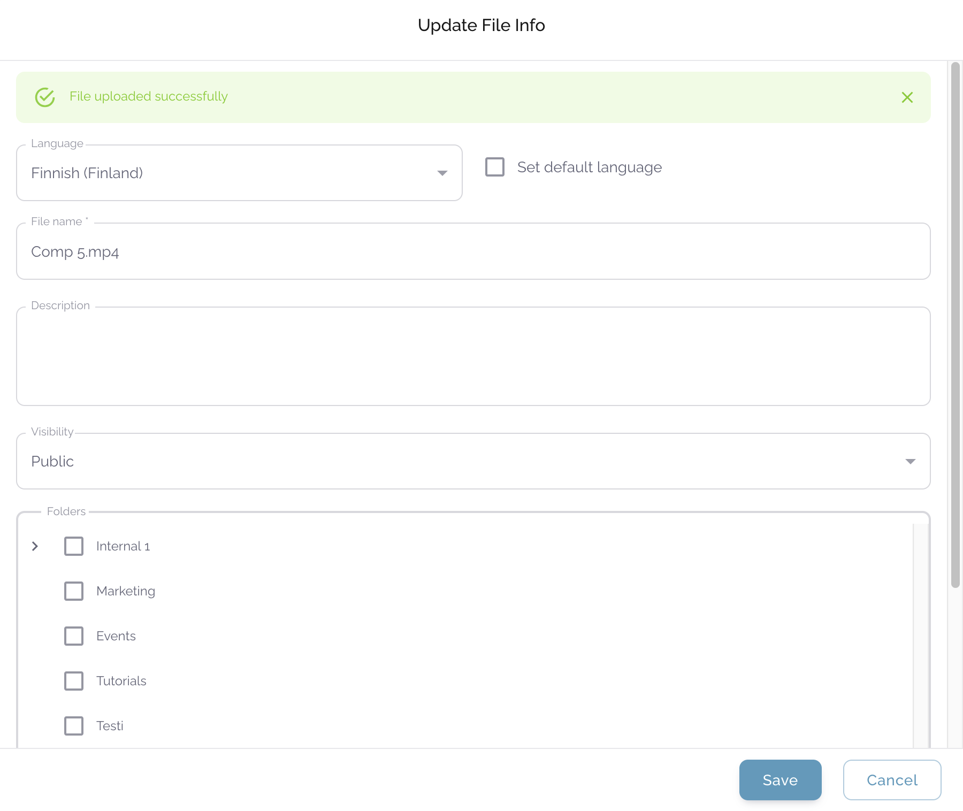Enable Set default language checkbox
This screenshot has width=963, height=811.
(x=495, y=167)
